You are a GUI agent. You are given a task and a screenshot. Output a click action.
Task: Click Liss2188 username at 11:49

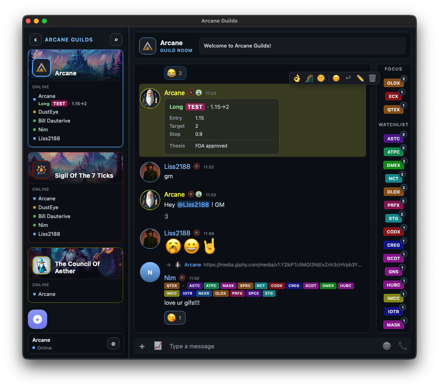pyautogui.click(x=177, y=233)
